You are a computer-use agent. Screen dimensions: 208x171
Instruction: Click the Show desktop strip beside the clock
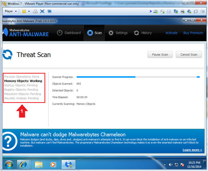[x=205, y=165]
